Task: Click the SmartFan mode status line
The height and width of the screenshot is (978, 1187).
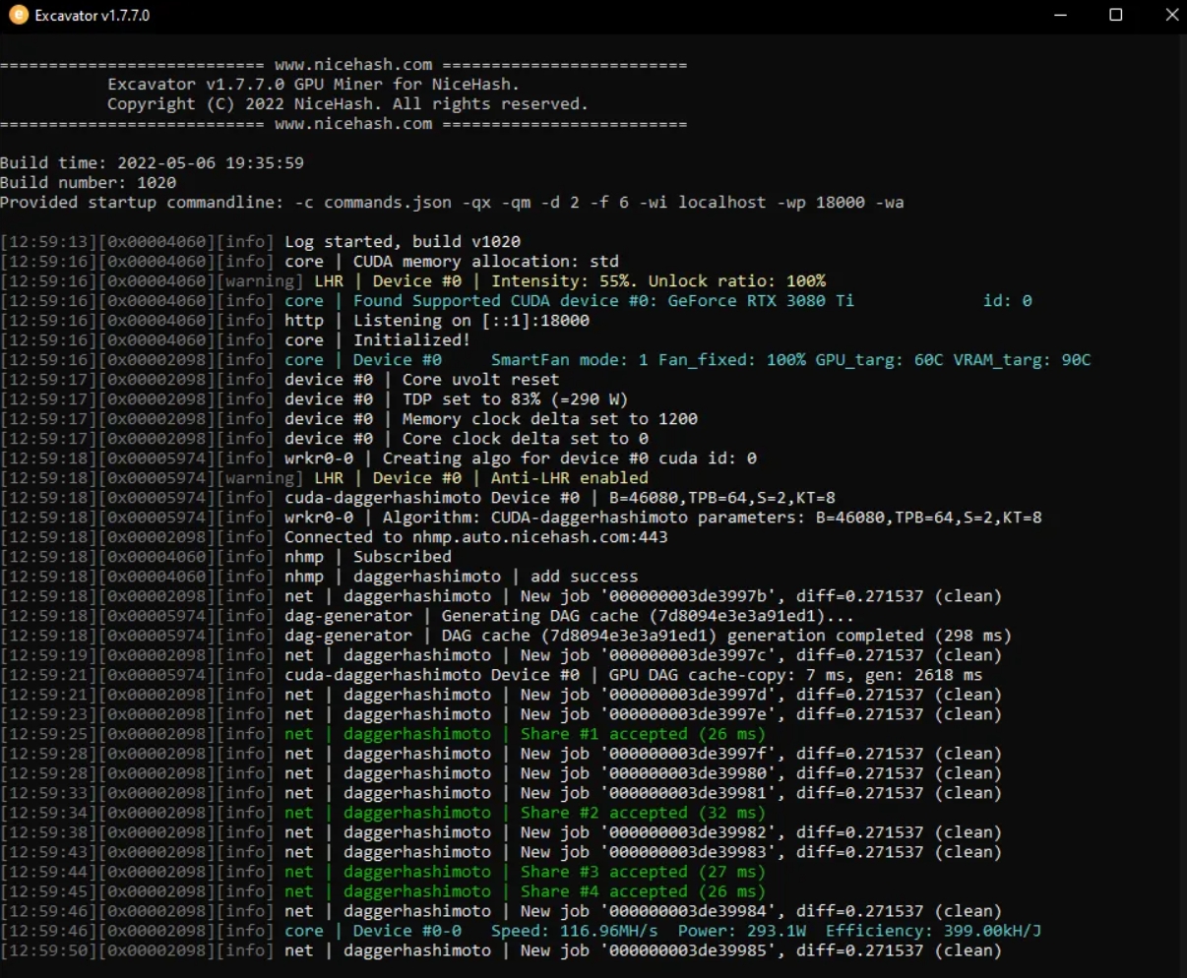Action: 545,360
